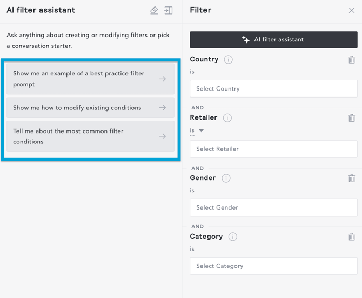Open info icon next to Gender
Viewport: 362px width, 298px height.
[226, 178]
